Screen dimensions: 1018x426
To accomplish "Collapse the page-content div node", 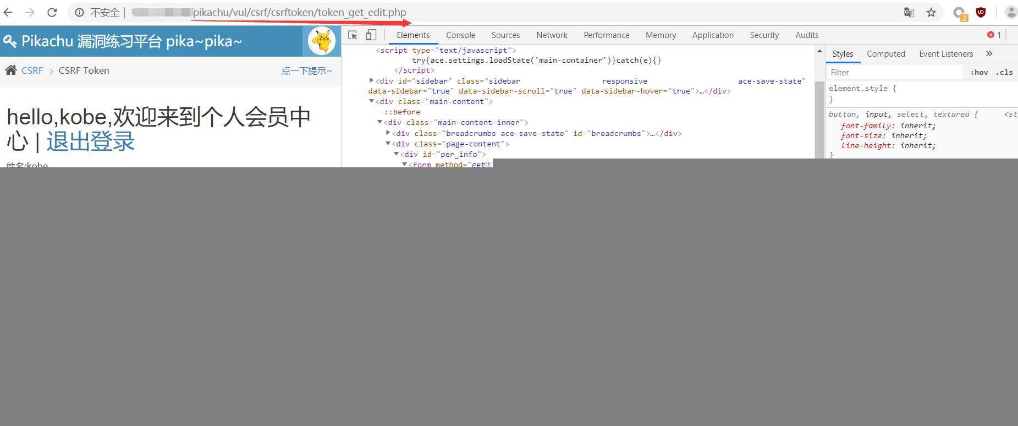I will point(388,143).
